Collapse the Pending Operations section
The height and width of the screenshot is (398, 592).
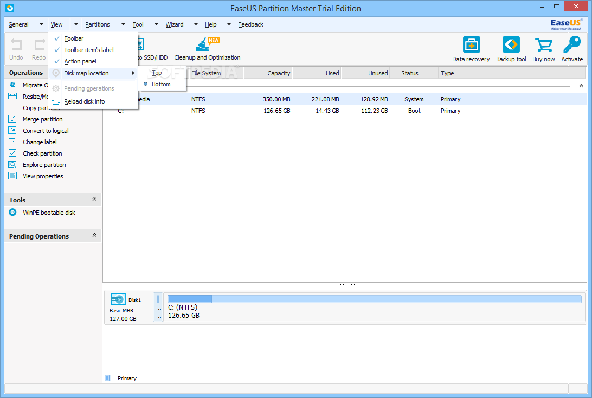pyautogui.click(x=94, y=235)
